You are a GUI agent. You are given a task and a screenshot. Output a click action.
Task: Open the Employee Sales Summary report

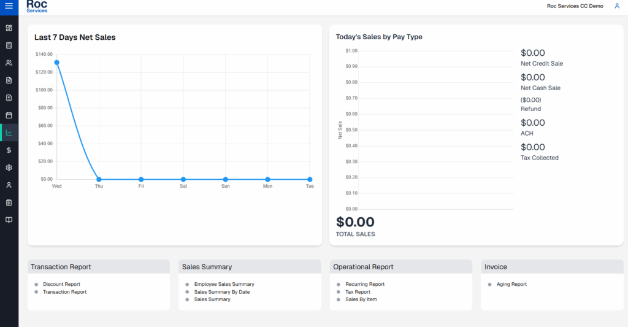coord(224,285)
